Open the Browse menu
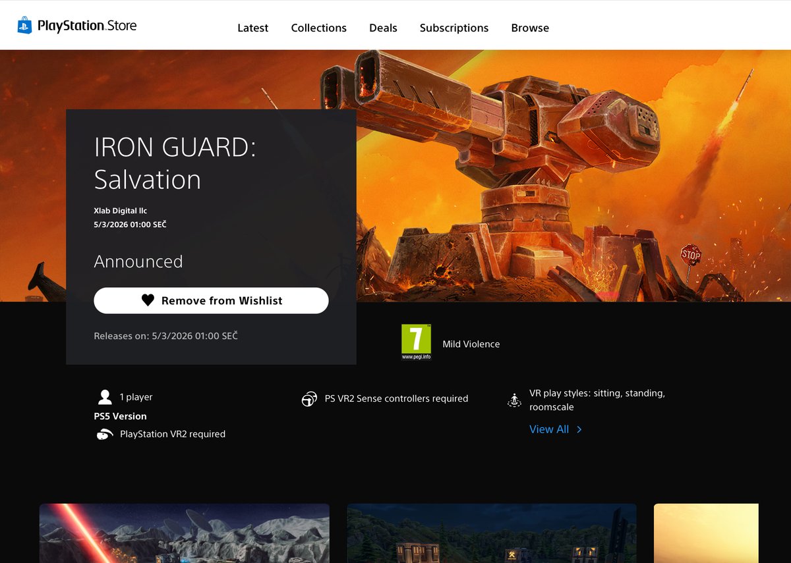Viewport: 791px width, 563px height. [x=530, y=28]
